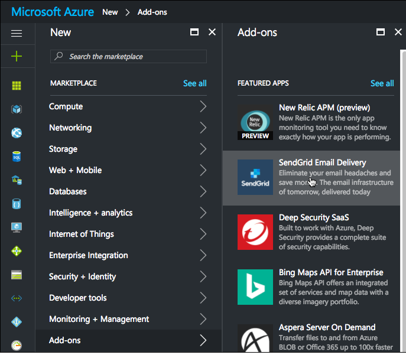The height and width of the screenshot is (355, 406).
Task: Open SQL data warehouse sidebar icon
Action: point(17,180)
